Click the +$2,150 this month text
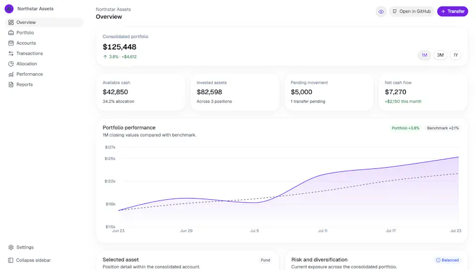The height and width of the screenshot is (270, 476). [x=403, y=101]
